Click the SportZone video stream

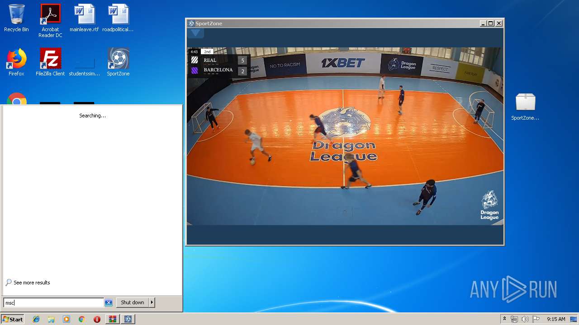click(x=345, y=136)
